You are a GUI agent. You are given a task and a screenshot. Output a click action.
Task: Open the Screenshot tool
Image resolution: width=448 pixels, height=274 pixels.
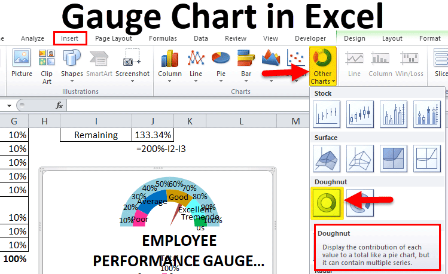point(132,66)
